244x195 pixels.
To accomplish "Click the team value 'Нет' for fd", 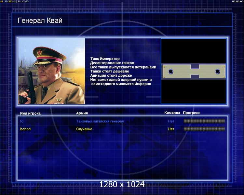I will (171, 121).
